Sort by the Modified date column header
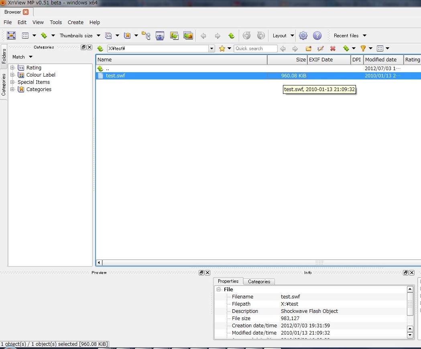Viewport: 421px width, 349px height. (x=384, y=60)
